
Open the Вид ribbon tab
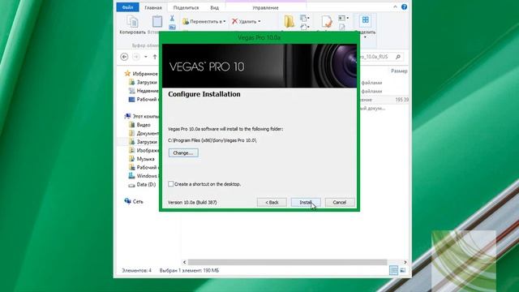[214, 7]
